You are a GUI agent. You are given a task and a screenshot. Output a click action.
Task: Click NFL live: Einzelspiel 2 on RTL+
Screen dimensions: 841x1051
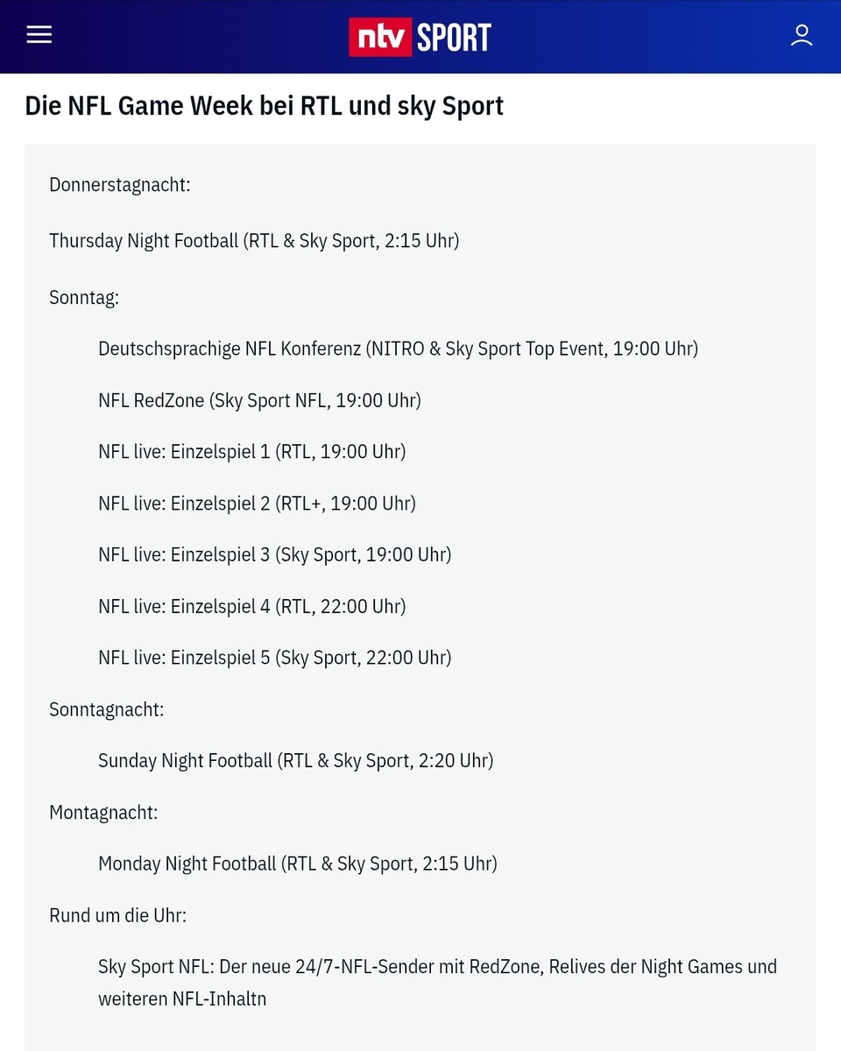pos(257,504)
